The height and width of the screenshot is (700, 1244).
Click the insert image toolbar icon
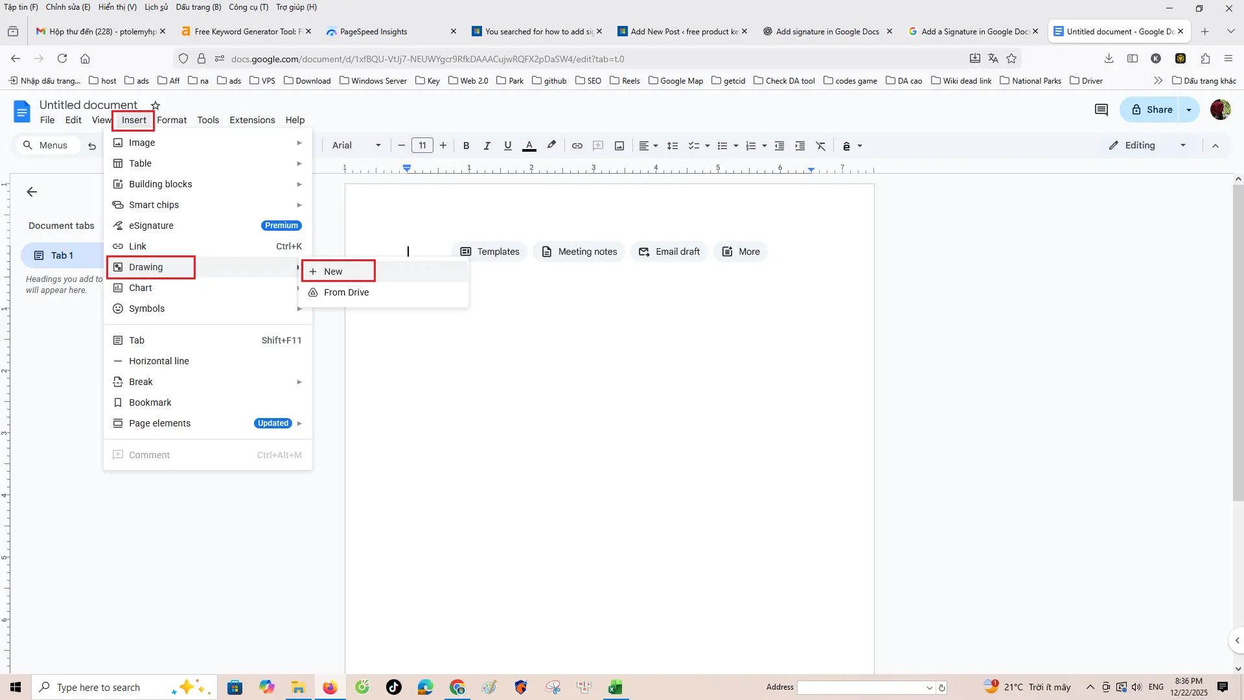point(619,146)
